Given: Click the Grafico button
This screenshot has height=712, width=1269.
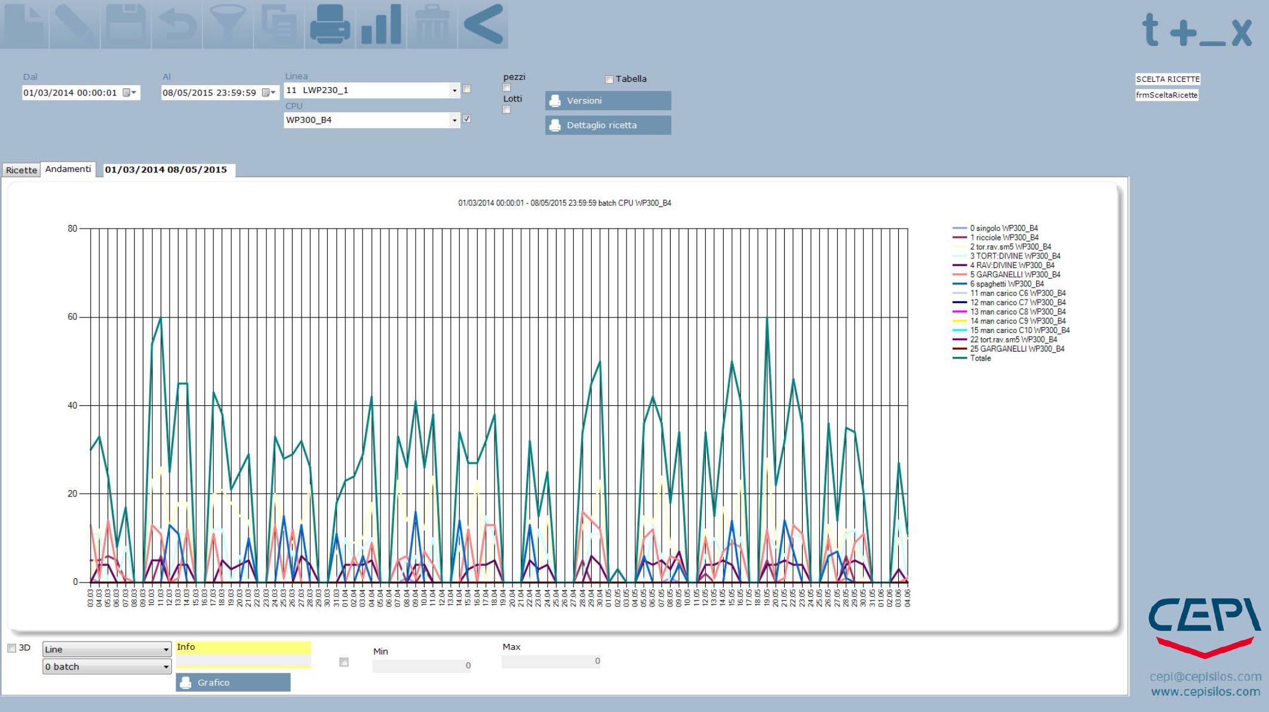Looking at the screenshot, I should (x=233, y=682).
